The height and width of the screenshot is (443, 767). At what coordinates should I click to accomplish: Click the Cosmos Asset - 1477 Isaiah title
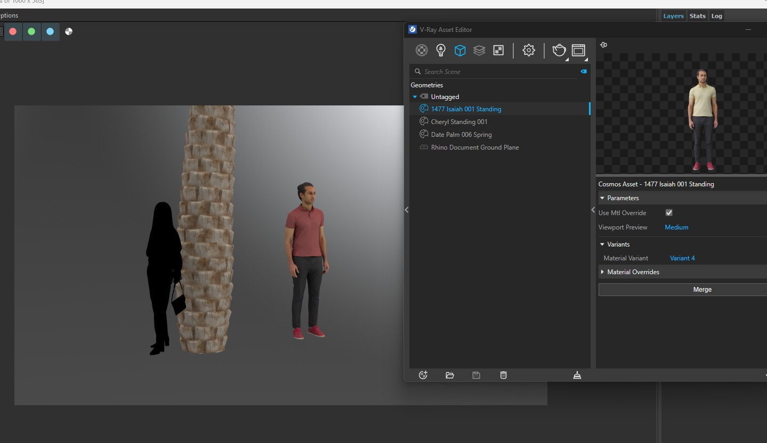pos(656,184)
